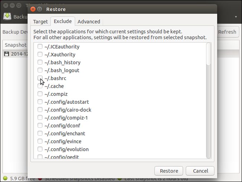
Task: Check the ~/.config/evolution checkbox
Action: tap(40, 149)
